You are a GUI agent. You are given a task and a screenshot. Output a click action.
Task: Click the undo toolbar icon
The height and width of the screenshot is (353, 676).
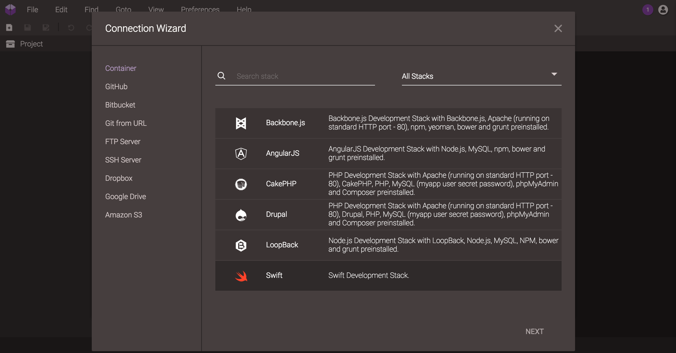pyautogui.click(x=71, y=28)
